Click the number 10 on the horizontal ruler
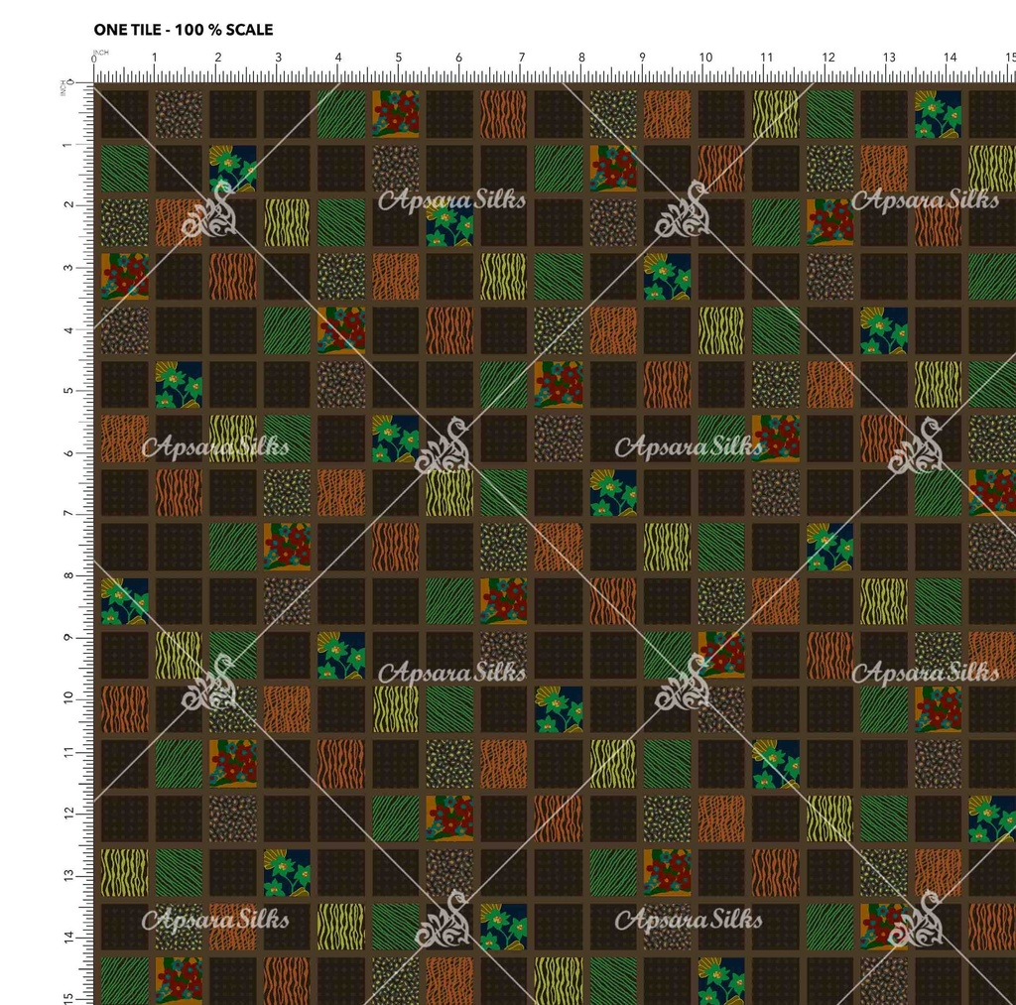1016x1005 pixels. (x=704, y=58)
